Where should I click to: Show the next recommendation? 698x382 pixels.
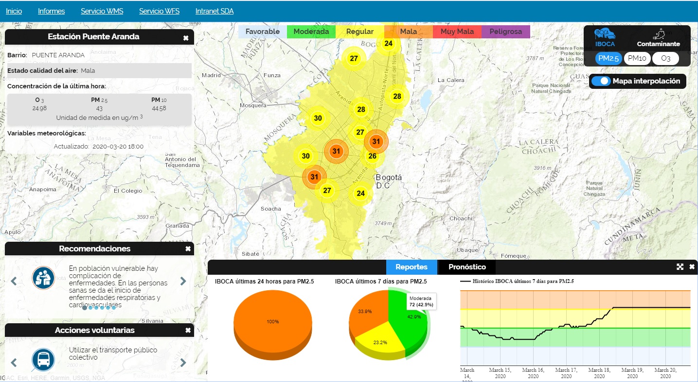pos(183,281)
